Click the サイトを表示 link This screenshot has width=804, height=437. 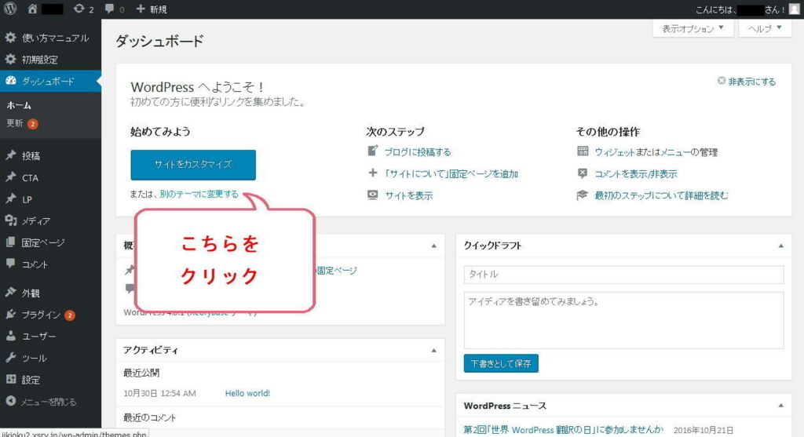tap(408, 195)
